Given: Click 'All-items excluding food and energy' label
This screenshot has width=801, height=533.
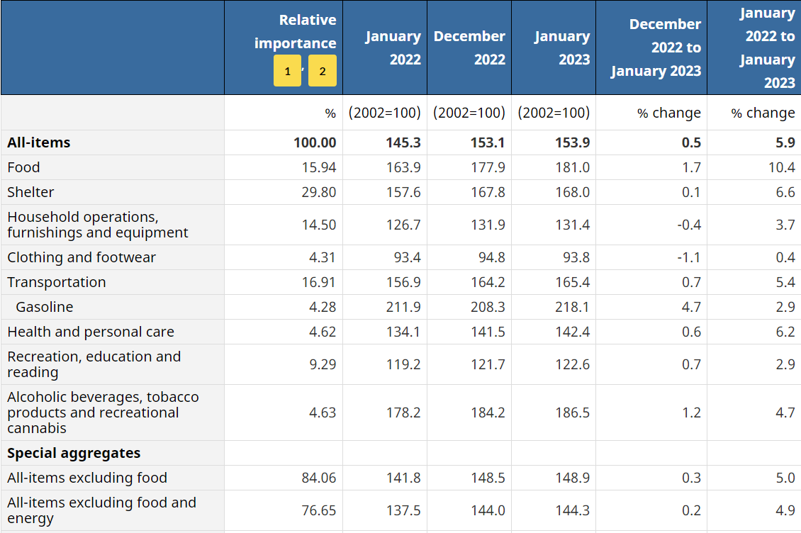Looking at the screenshot, I should tap(101, 510).
